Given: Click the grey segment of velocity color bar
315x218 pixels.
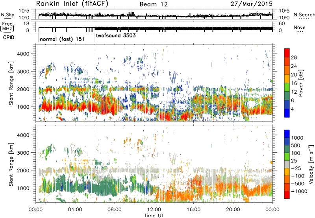Looking at the screenshot, I should (287, 164).
